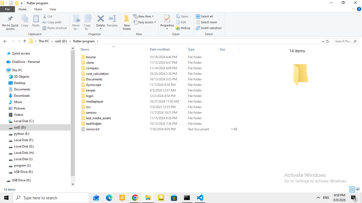362x203 pixels.
Task: Select the karaan folder
Action: pyautogui.click(x=91, y=90)
